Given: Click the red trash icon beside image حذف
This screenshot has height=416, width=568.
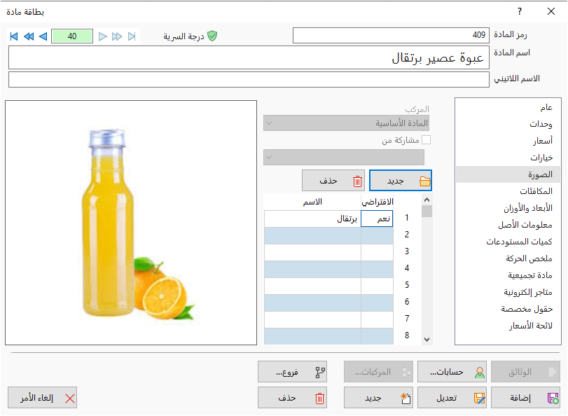Looking at the screenshot, I should [357, 181].
